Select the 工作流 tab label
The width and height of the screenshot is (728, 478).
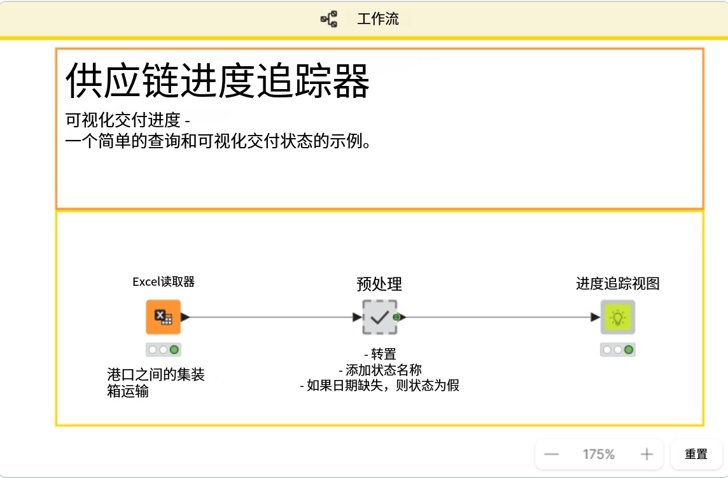378,19
